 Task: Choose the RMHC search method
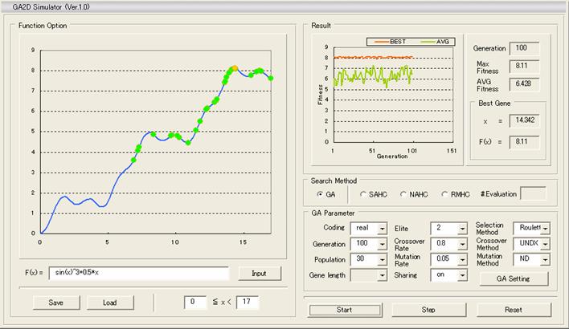tap(444, 194)
